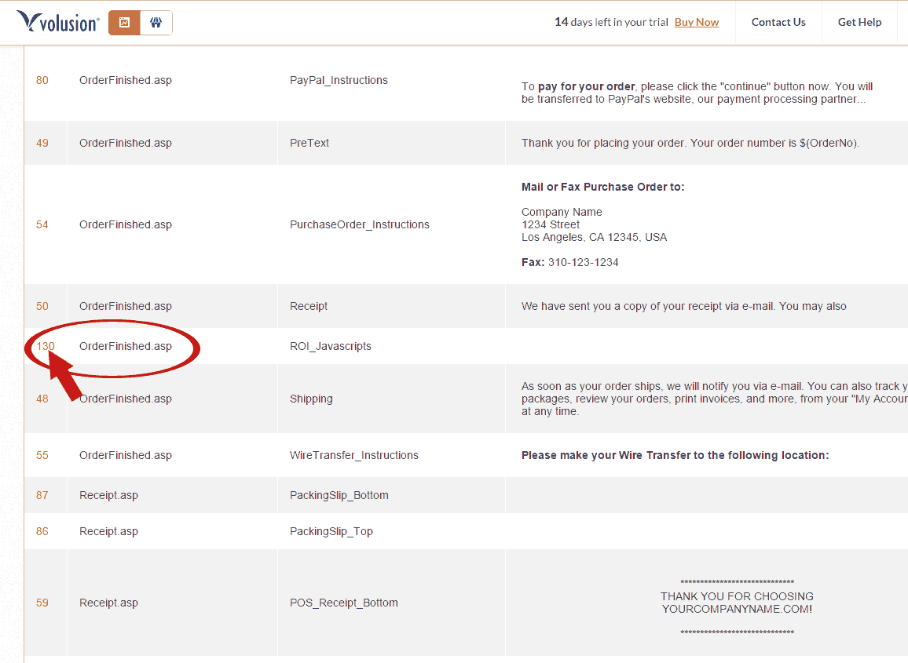Viewport: 908px width, 663px height.
Task: Select the ROI_Javascripts cell
Action: [331, 346]
